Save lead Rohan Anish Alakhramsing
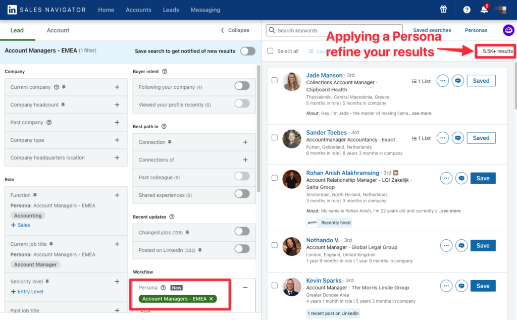Image resolution: width=517 pixels, height=320 pixels. 483,178
